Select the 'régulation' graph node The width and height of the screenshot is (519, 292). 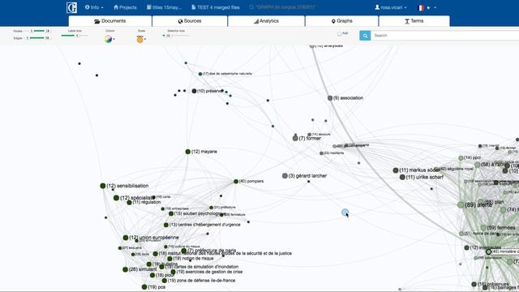130,202
